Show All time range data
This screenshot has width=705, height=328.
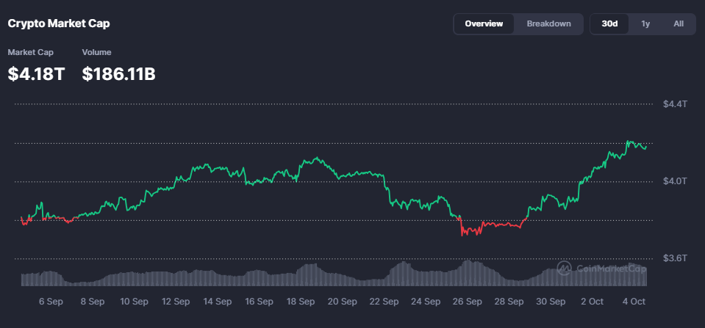(679, 23)
